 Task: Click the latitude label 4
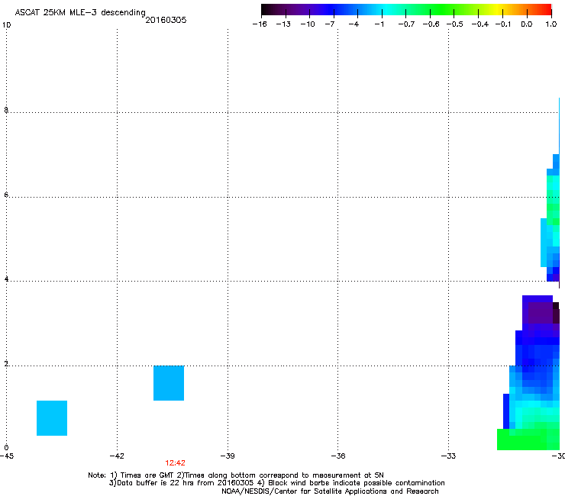pyautogui.click(x=6, y=279)
